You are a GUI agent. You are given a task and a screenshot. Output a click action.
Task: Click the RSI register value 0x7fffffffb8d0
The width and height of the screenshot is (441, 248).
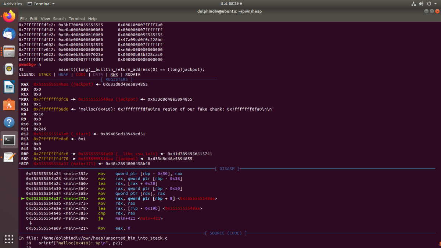51,109
